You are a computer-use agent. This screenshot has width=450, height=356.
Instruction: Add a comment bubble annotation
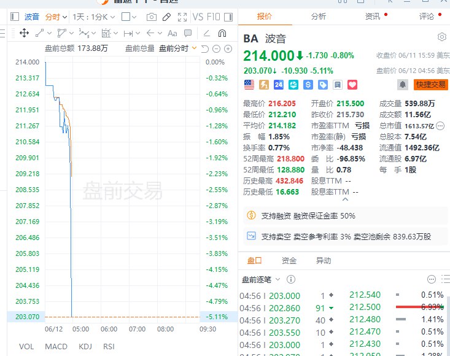click(188, 33)
